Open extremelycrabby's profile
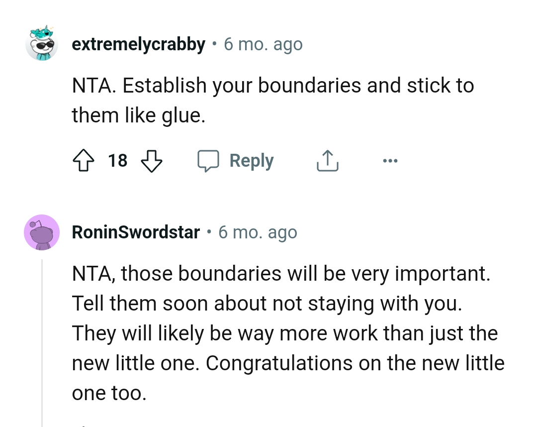The image size is (537, 427). coord(138,44)
